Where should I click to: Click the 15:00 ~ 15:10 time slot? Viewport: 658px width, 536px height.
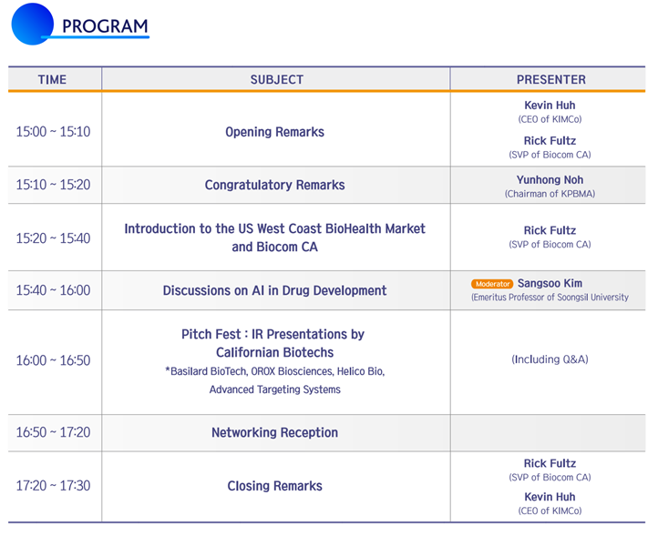point(53,131)
